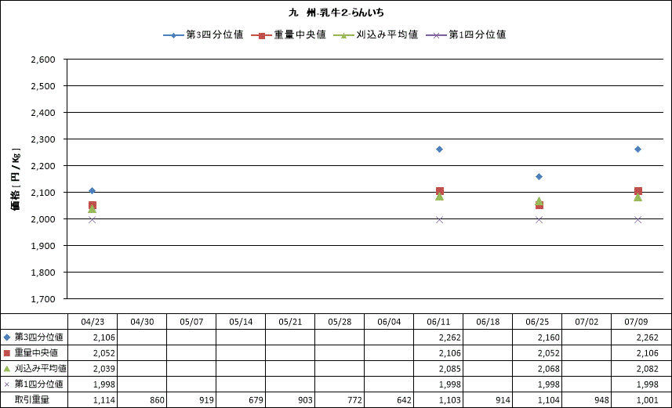Click the blue diamond marker at 06/11
This screenshot has height=408, width=672.
point(439,150)
